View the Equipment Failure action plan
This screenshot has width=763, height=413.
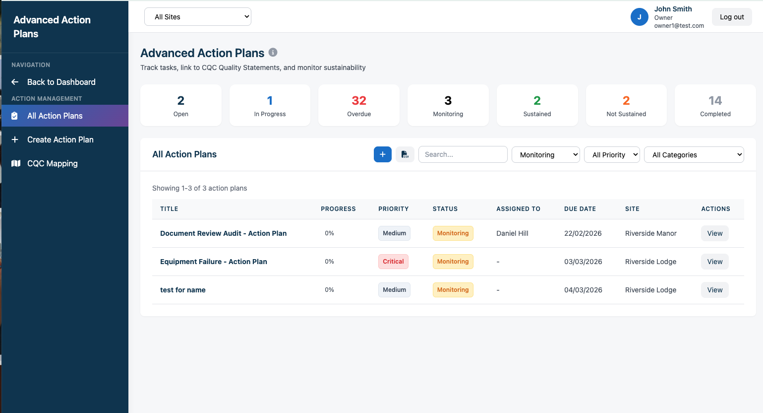(x=714, y=261)
